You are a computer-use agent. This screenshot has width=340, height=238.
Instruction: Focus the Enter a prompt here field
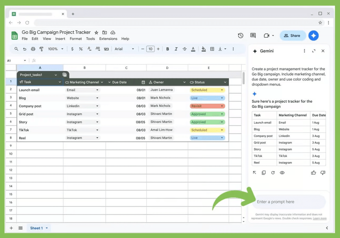[x=288, y=202]
